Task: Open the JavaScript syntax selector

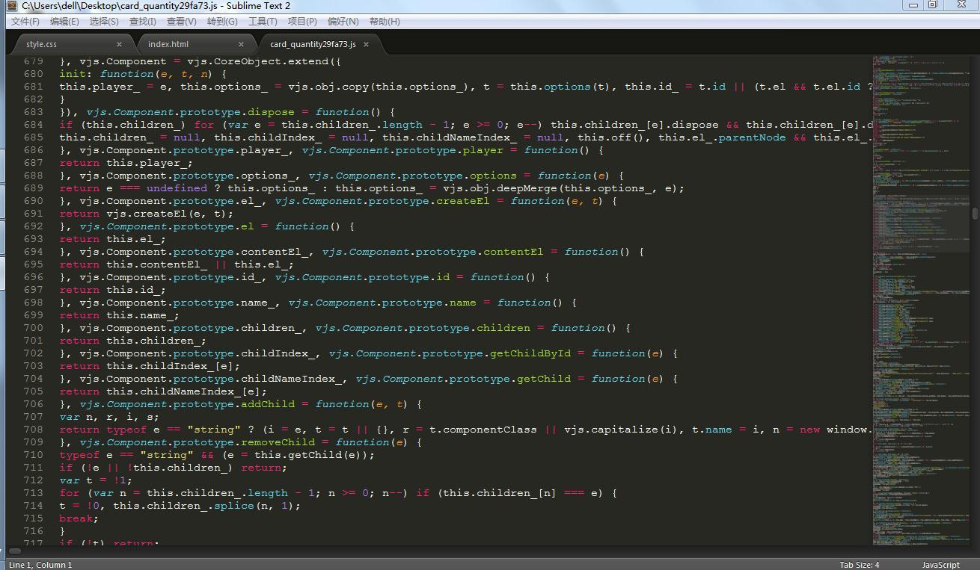Action: 940,565
